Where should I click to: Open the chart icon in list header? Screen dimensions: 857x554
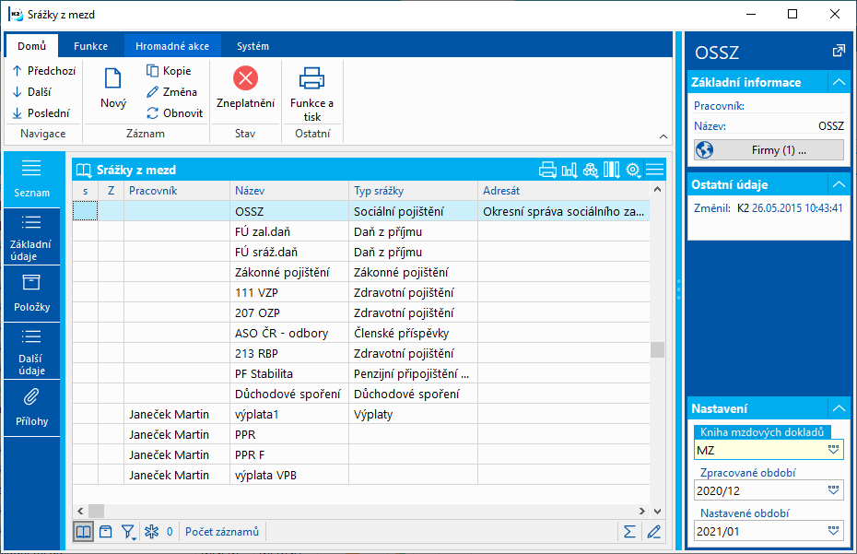[x=569, y=171]
